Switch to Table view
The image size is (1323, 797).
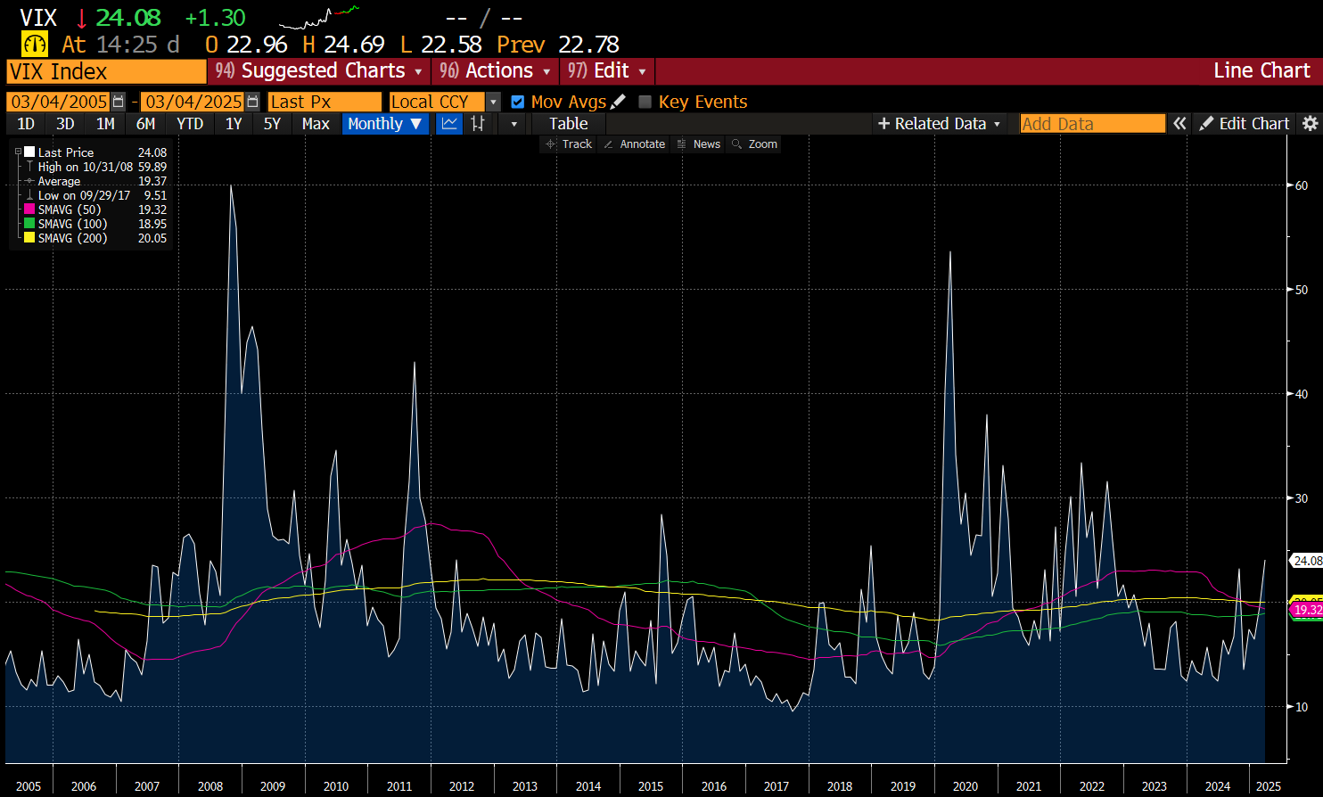click(x=568, y=124)
